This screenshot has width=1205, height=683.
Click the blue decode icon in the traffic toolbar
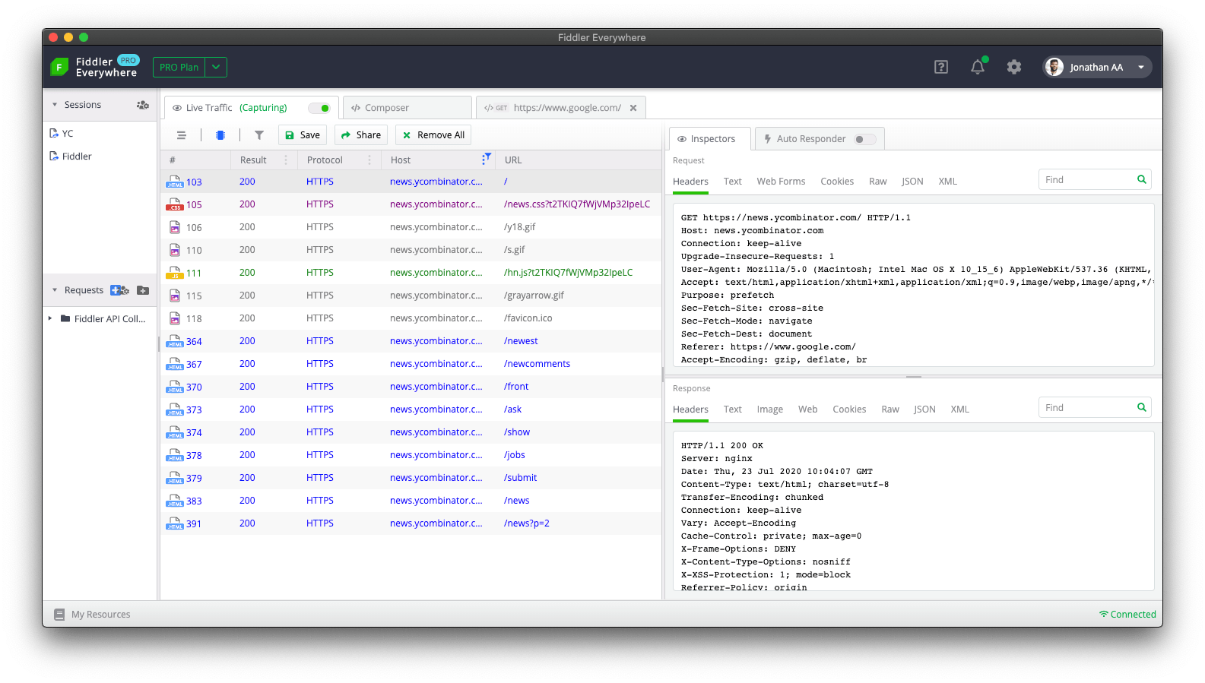coord(220,135)
